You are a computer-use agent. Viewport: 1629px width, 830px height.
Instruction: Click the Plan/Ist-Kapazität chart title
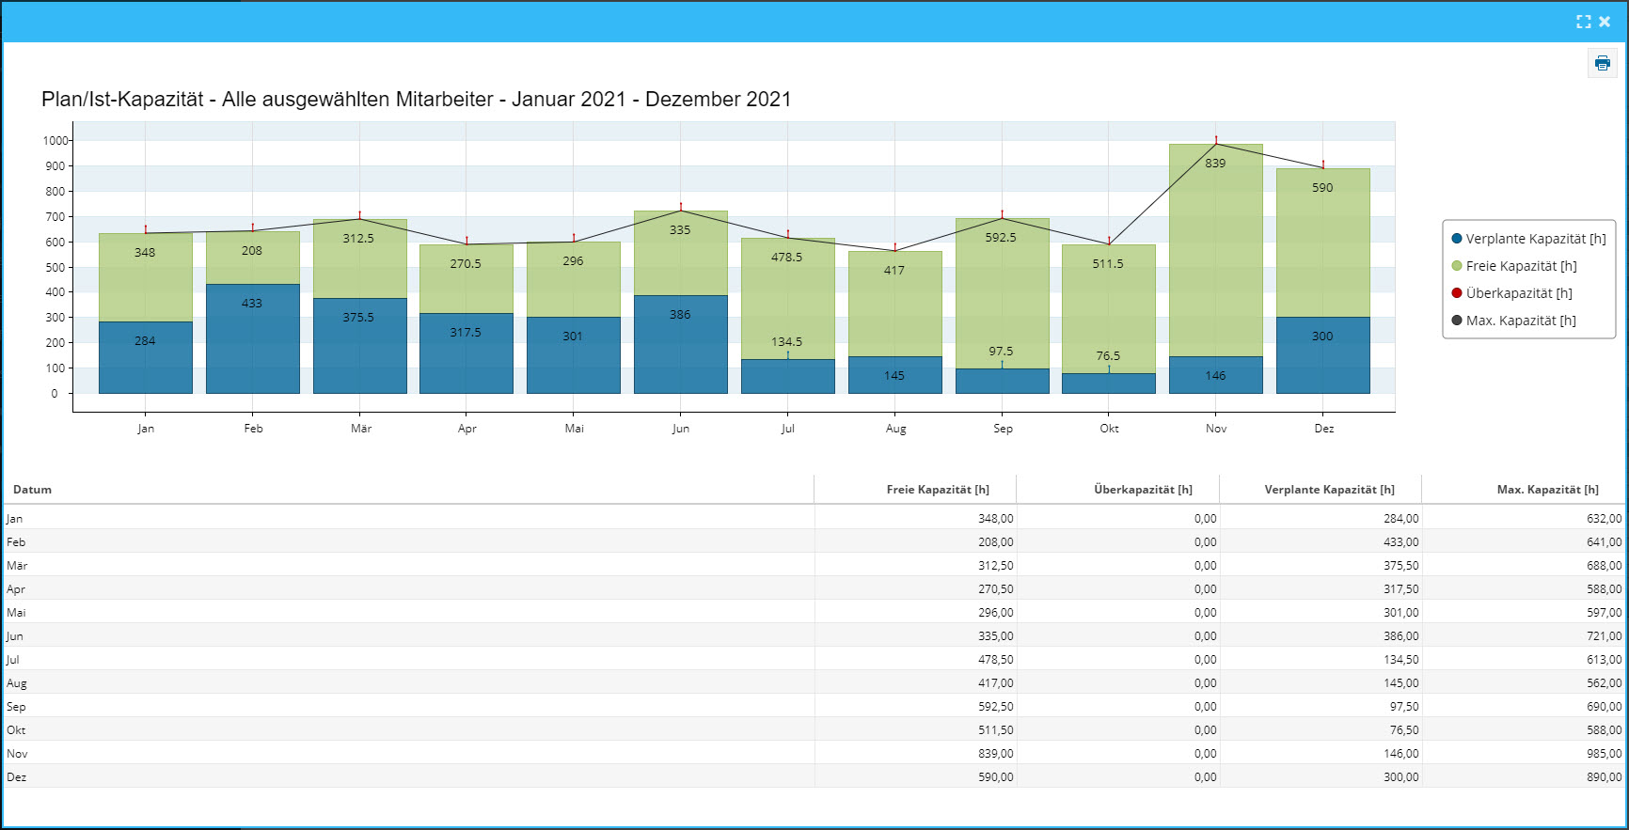[417, 100]
